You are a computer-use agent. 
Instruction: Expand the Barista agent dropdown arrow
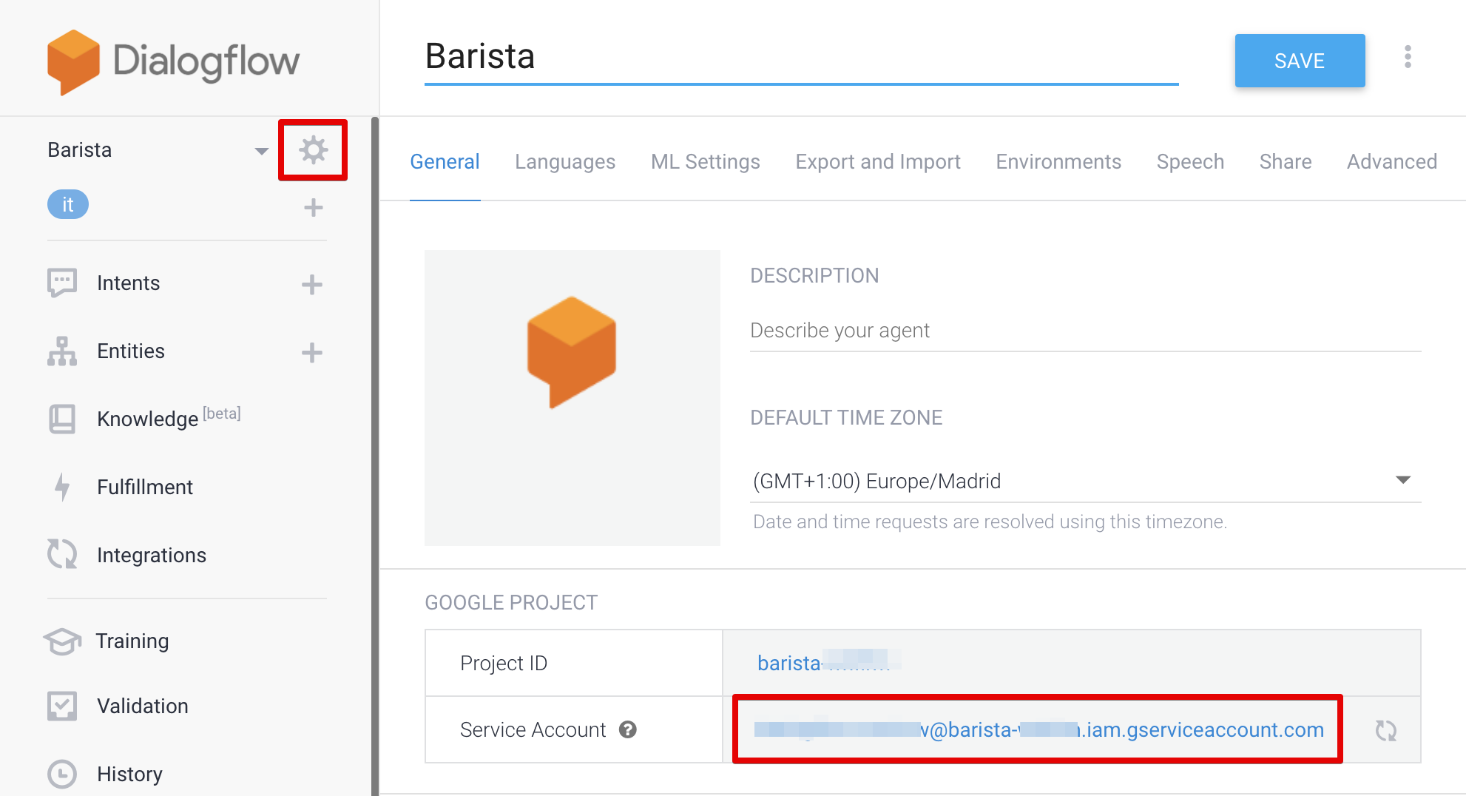(261, 151)
